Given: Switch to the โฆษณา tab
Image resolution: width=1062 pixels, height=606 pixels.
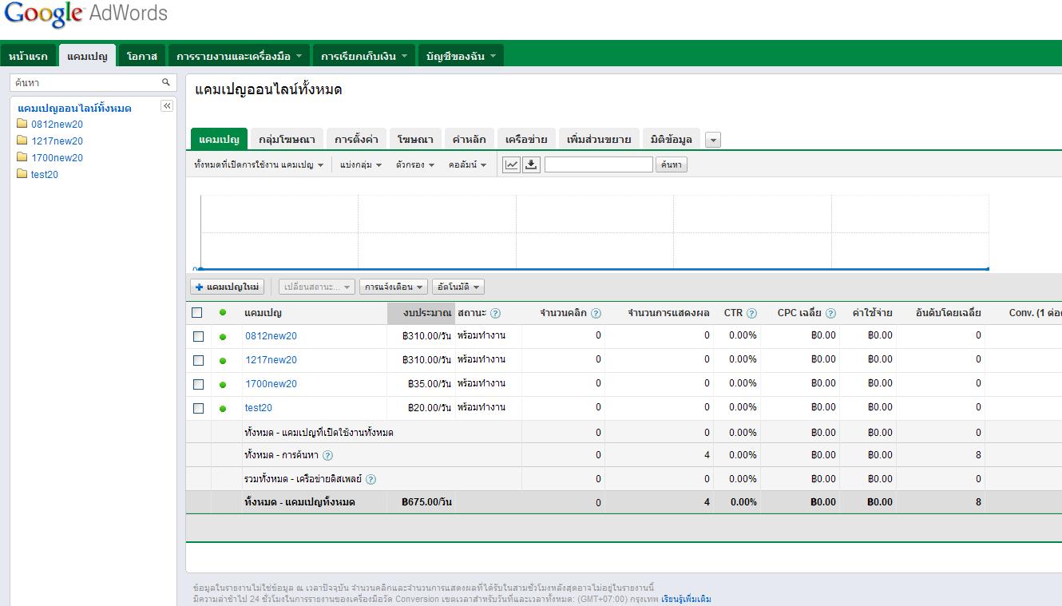Looking at the screenshot, I should tap(415, 139).
